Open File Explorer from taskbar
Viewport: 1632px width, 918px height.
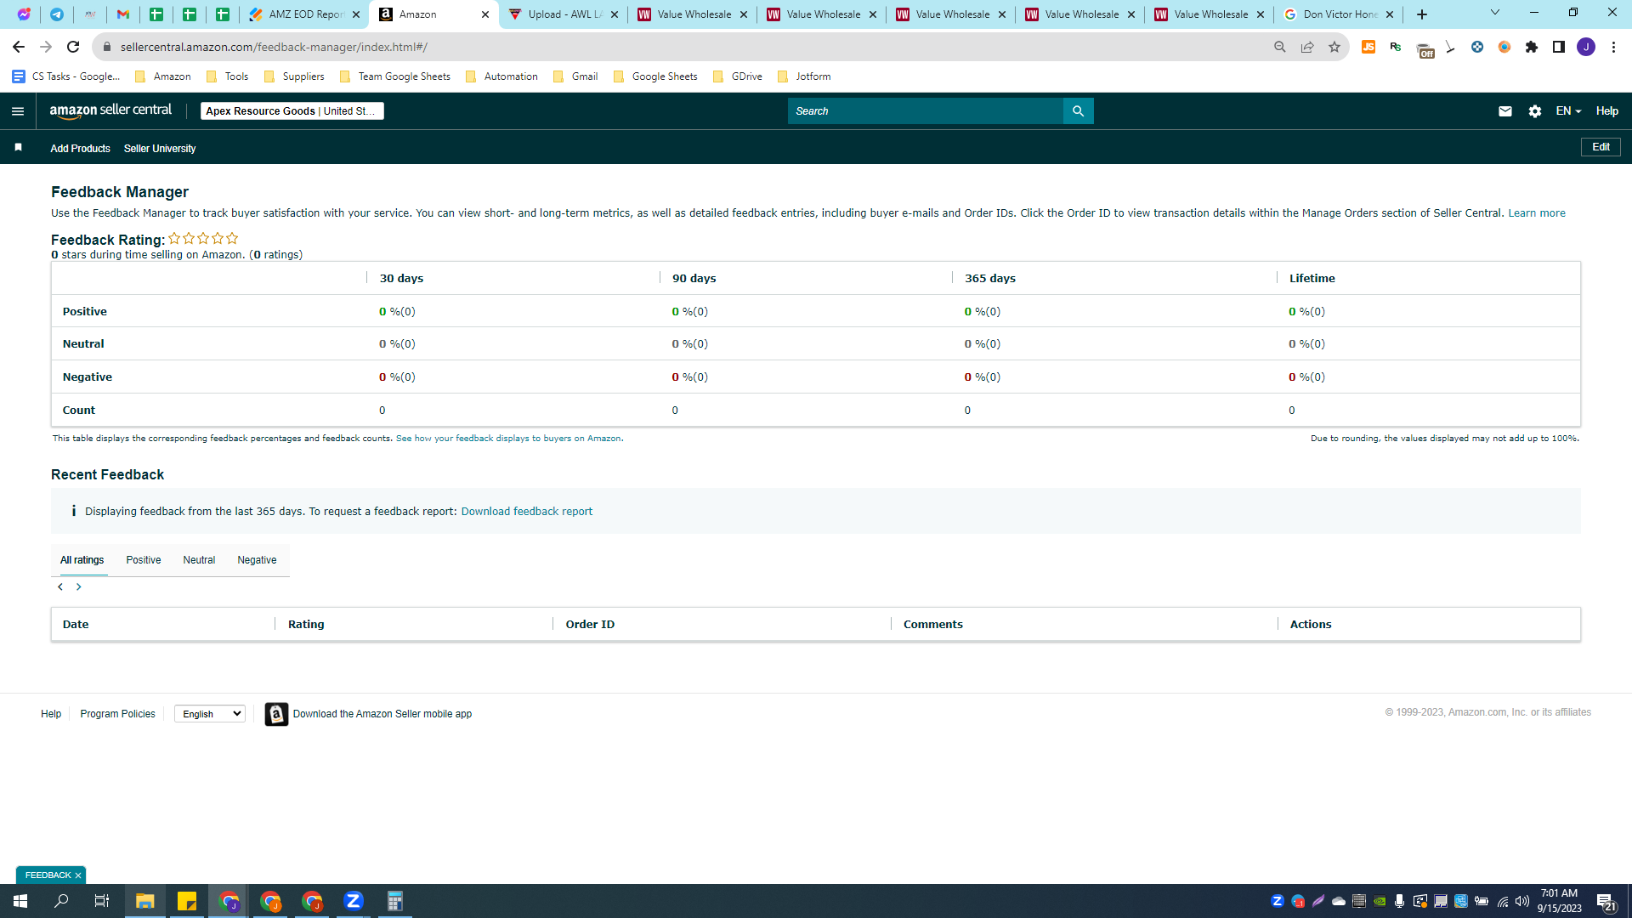(x=145, y=901)
